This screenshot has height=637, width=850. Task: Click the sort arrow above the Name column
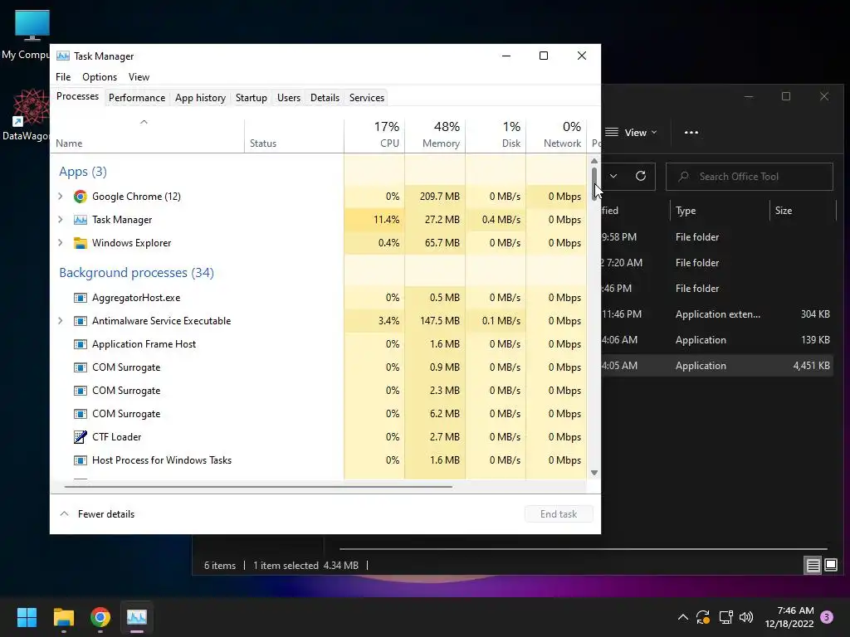[x=144, y=122]
